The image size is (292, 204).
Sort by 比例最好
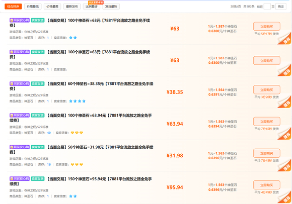pos(92,7)
